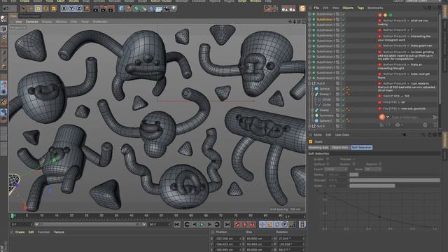Open the viewport Cameras menu
Screen dimensions: 448x252
coord(31,22)
